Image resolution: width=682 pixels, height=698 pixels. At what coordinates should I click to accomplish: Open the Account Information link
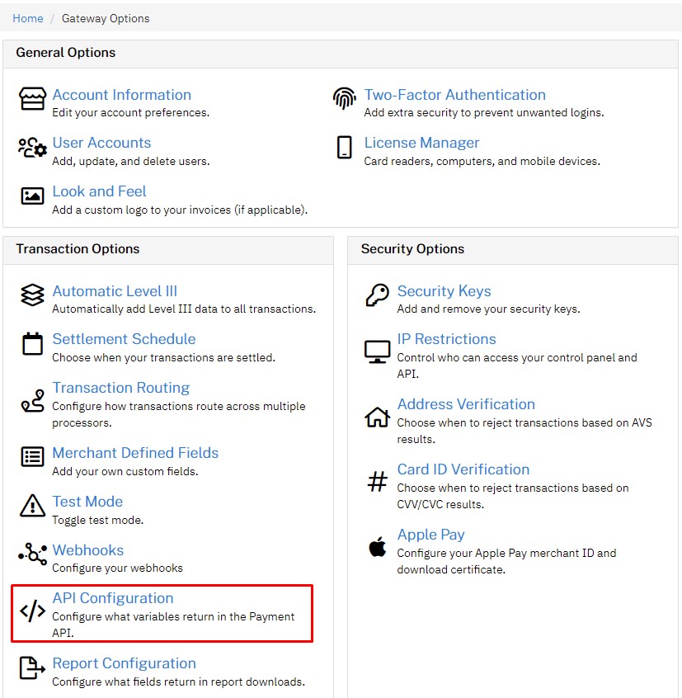(x=121, y=95)
